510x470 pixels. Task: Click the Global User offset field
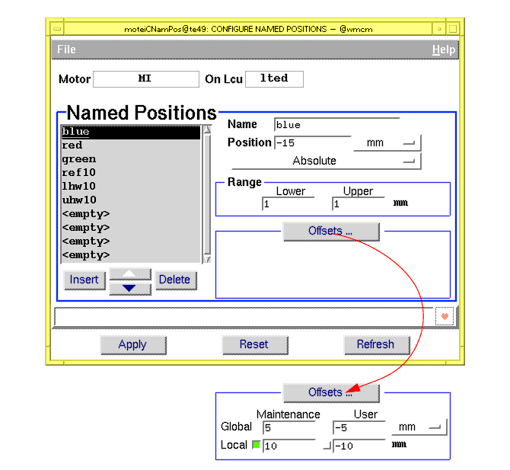(x=359, y=427)
